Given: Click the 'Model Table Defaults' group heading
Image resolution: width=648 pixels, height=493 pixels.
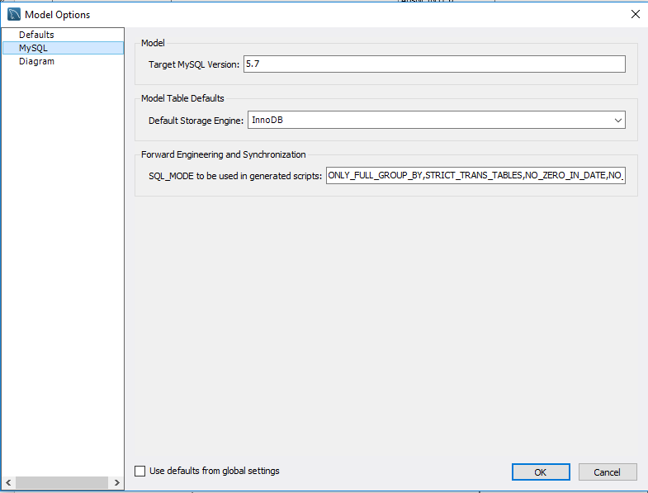Looking at the screenshot, I should [182, 98].
